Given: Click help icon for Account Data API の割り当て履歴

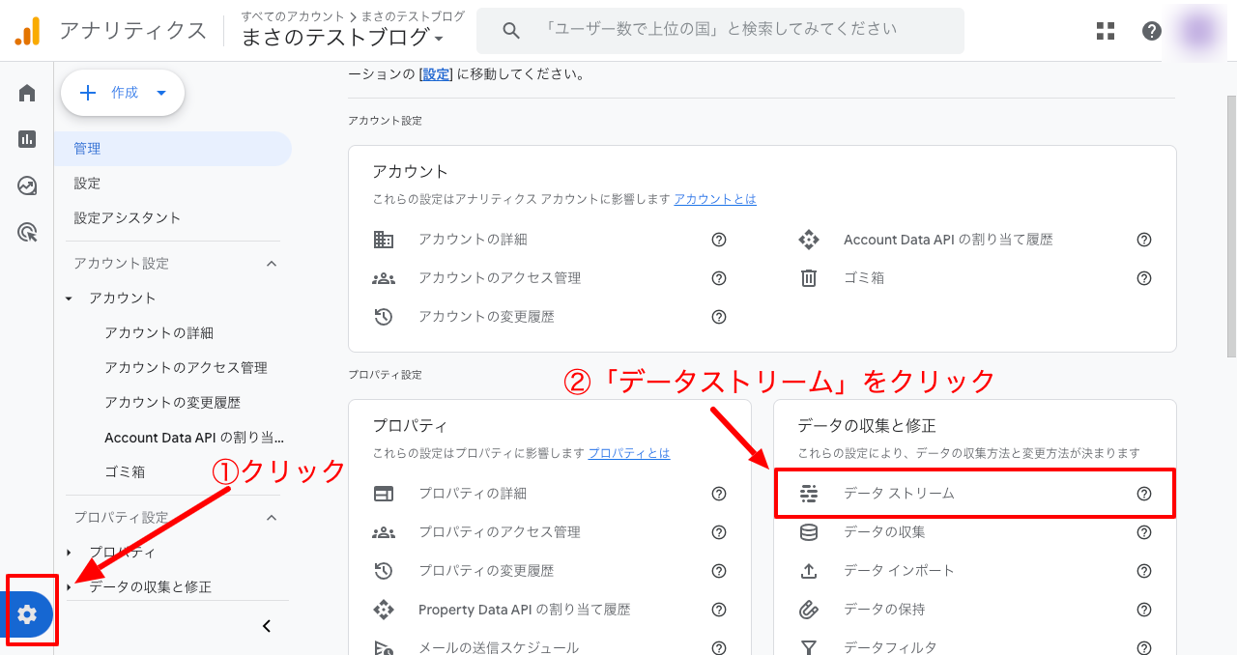Looking at the screenshot, I should (x=1144, y=240).
